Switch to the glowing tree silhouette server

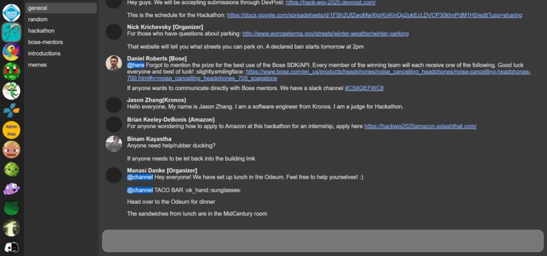(x=12, y=228)
